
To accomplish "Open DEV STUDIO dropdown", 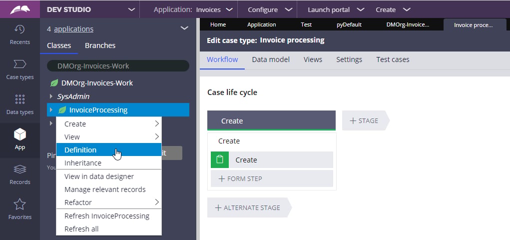I will pyautogui.click(x=131, y=9).
